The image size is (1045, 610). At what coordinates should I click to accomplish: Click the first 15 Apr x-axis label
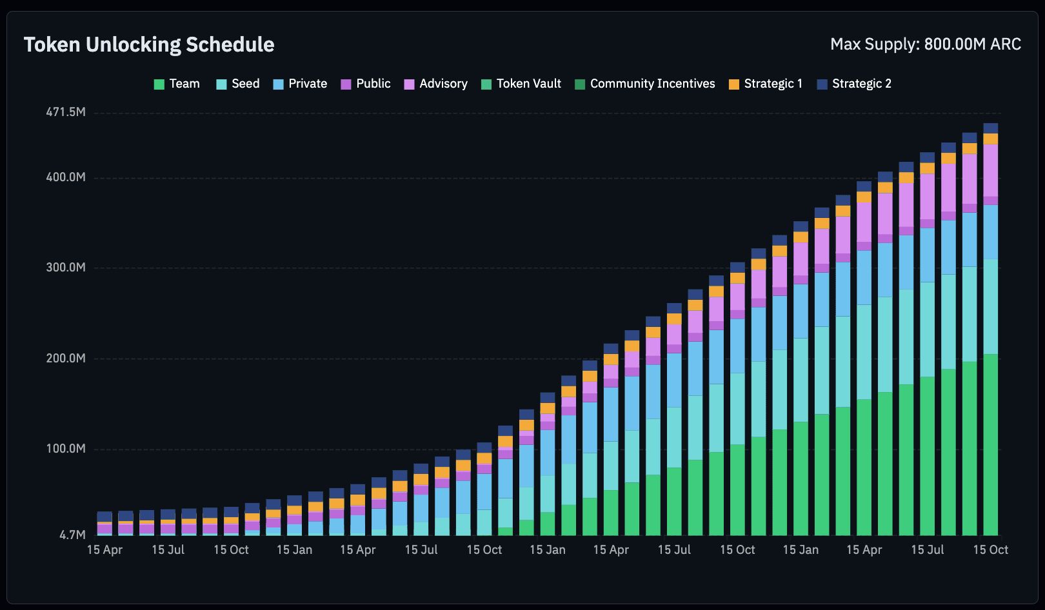(104, 550)
